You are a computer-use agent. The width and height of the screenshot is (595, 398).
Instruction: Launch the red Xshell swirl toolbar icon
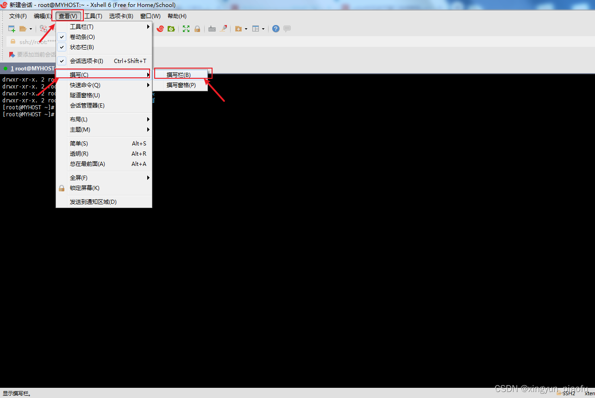[x=160, y=29]
